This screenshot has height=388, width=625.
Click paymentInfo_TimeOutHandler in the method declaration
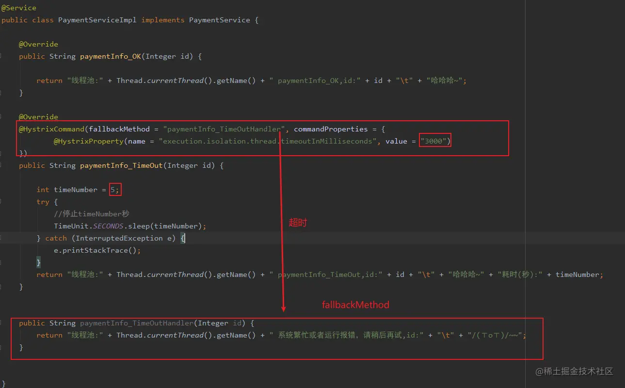click(x=137, y=323)
